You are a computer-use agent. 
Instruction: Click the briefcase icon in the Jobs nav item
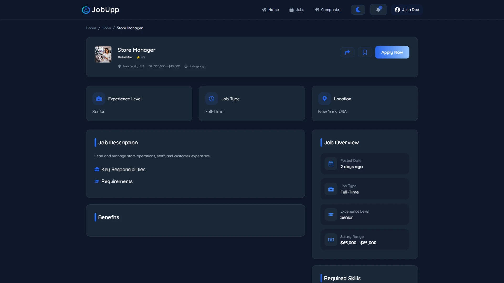pyautogui.click(x=291, y=10)
